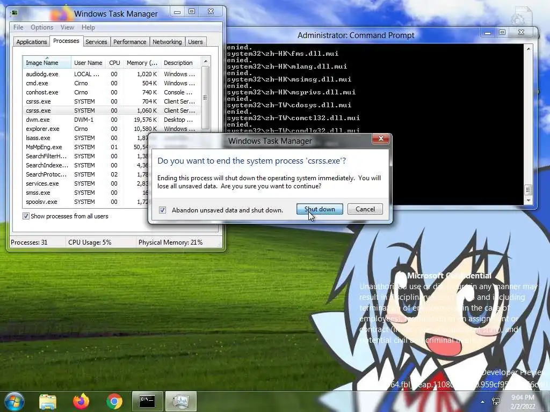
Task: Select the conhost.exe process row
Action: [x=112, y=92]
